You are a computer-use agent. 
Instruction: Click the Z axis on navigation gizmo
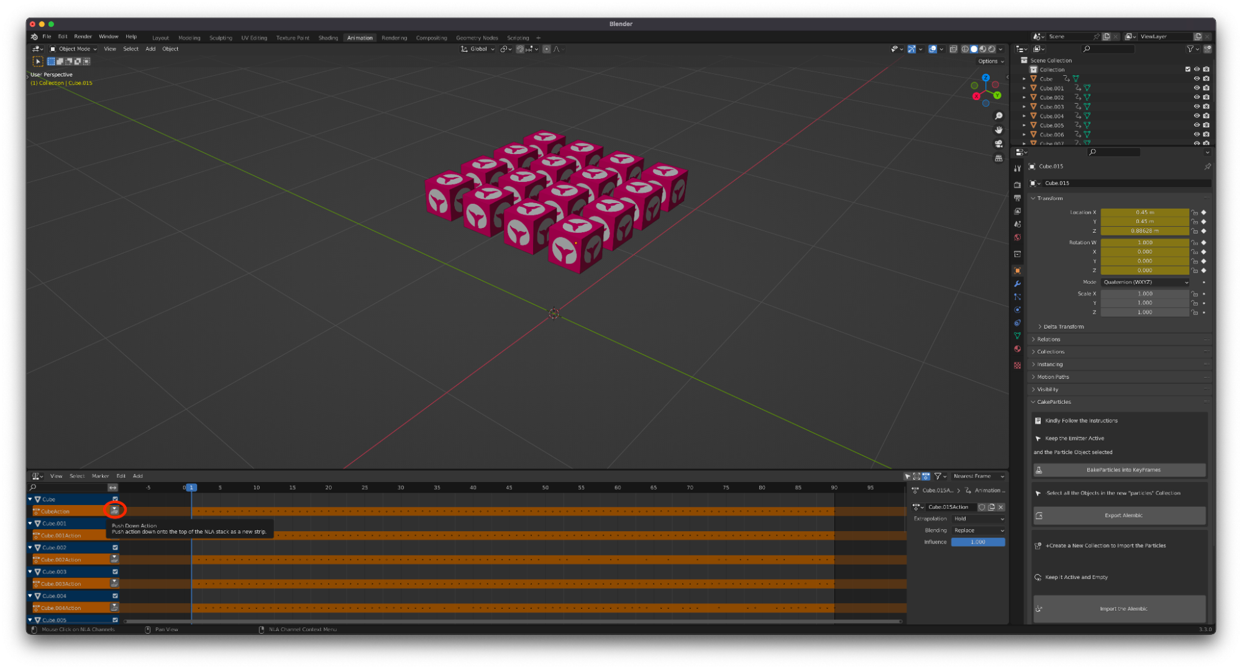point(986,78)
